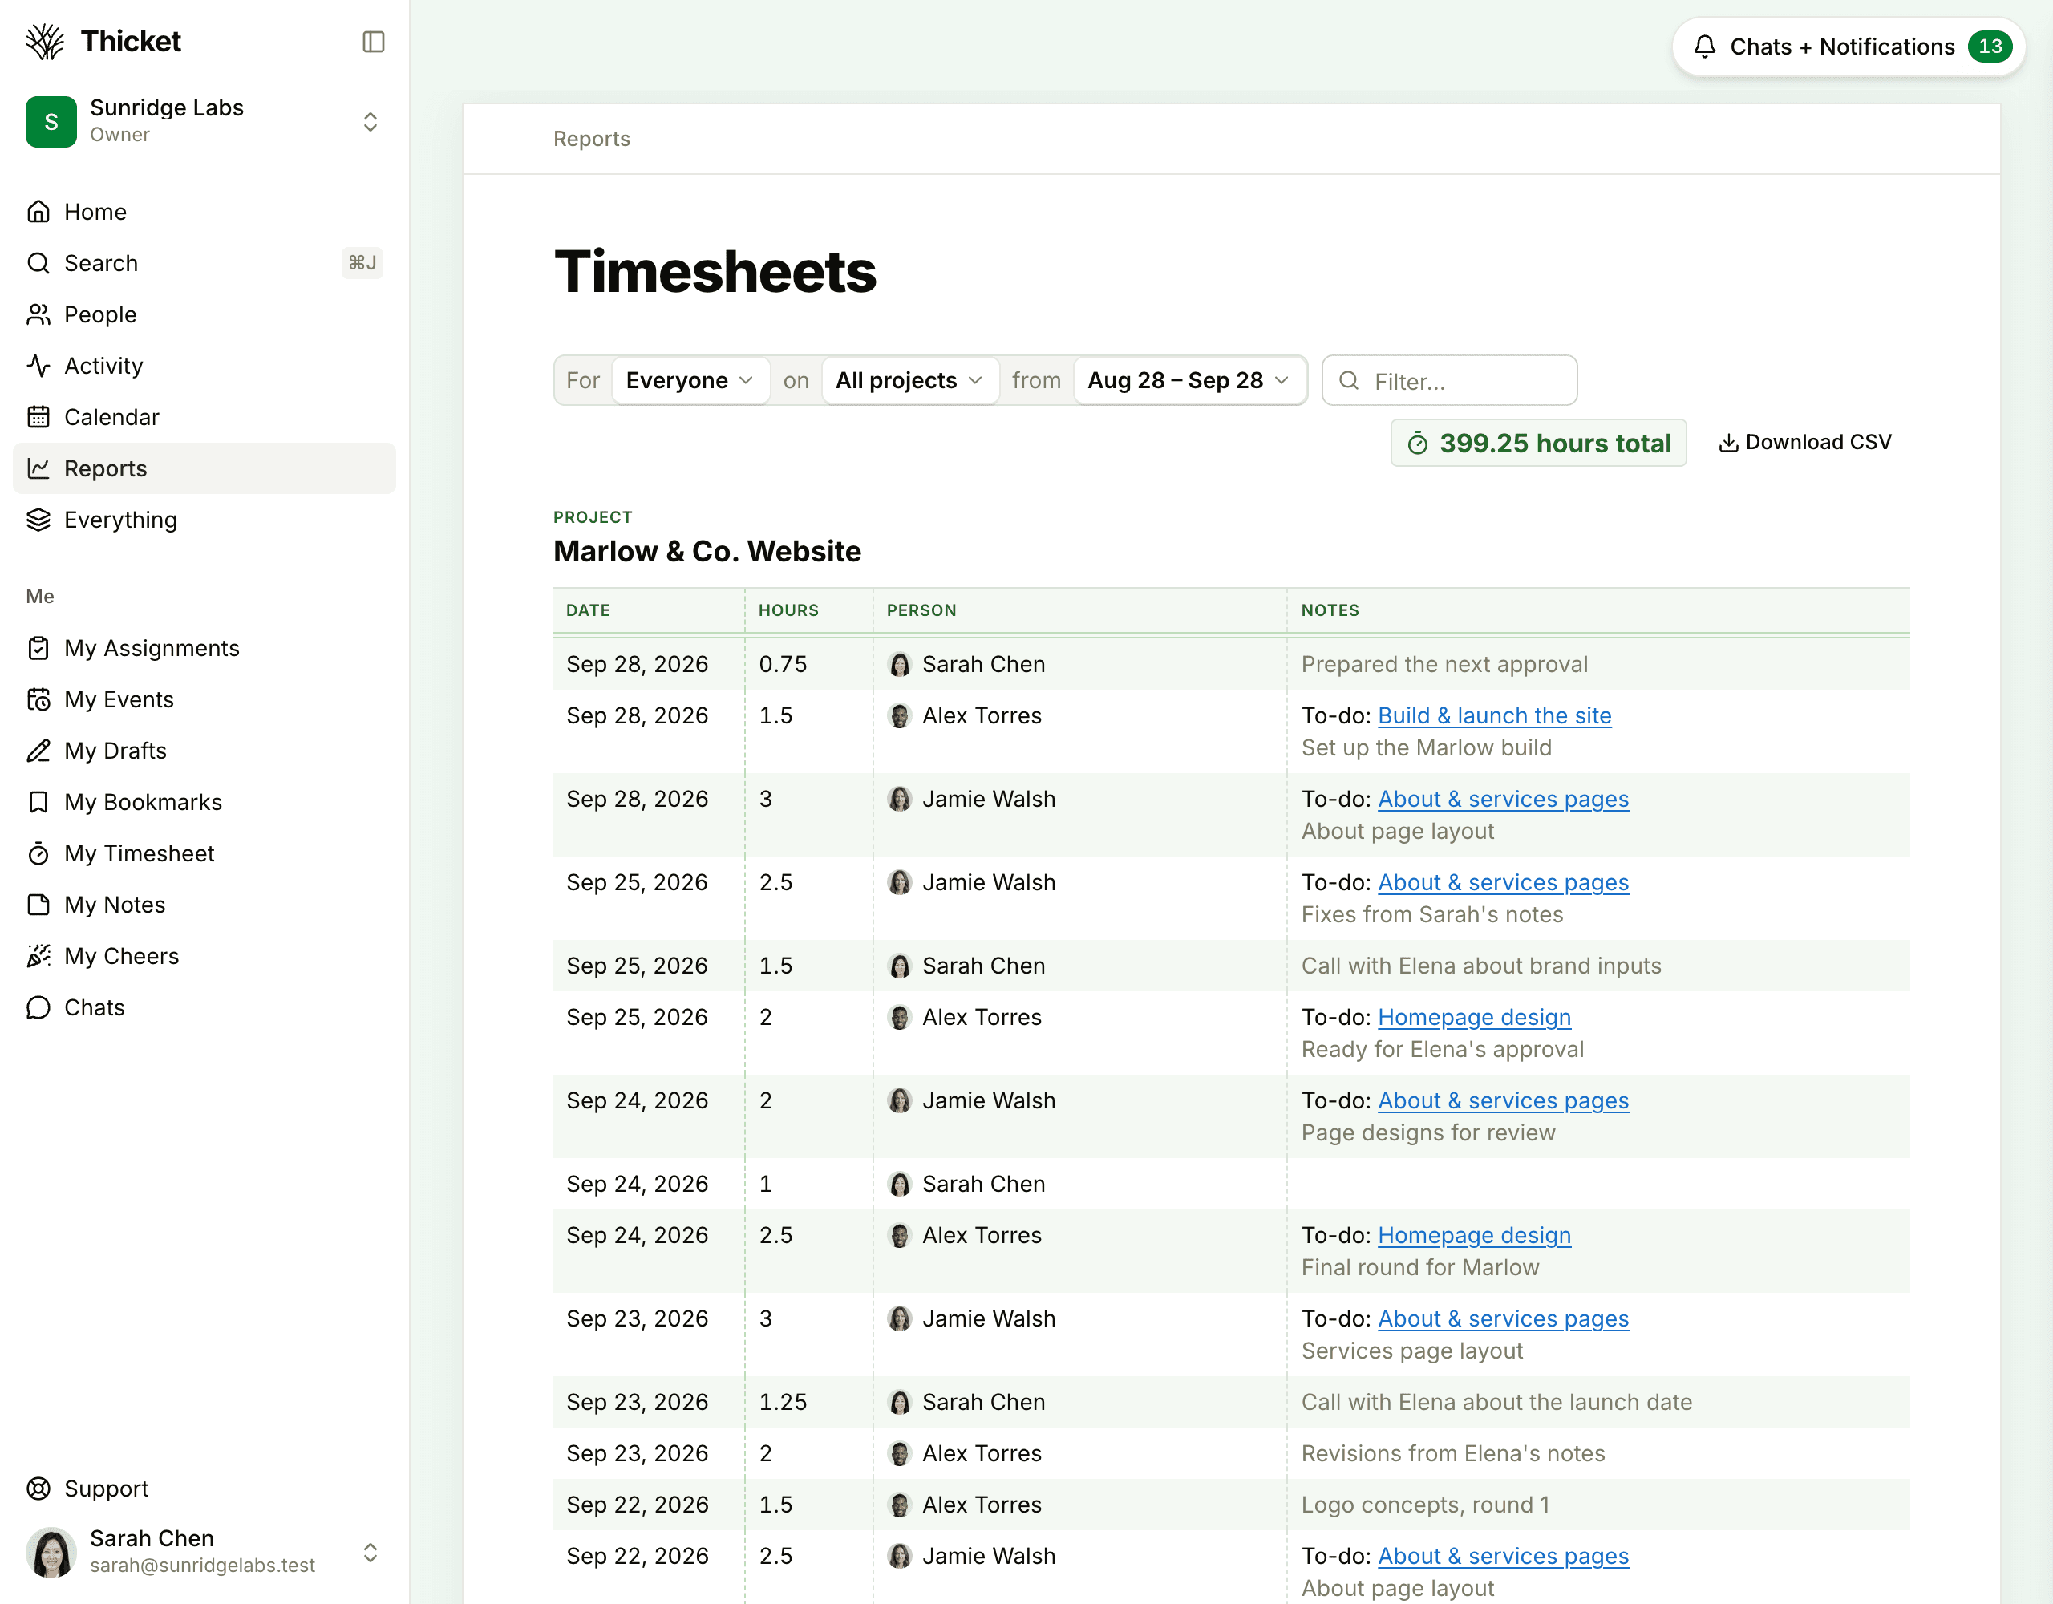
Task: Open the Build & launch the site link
Action: 1494,715
